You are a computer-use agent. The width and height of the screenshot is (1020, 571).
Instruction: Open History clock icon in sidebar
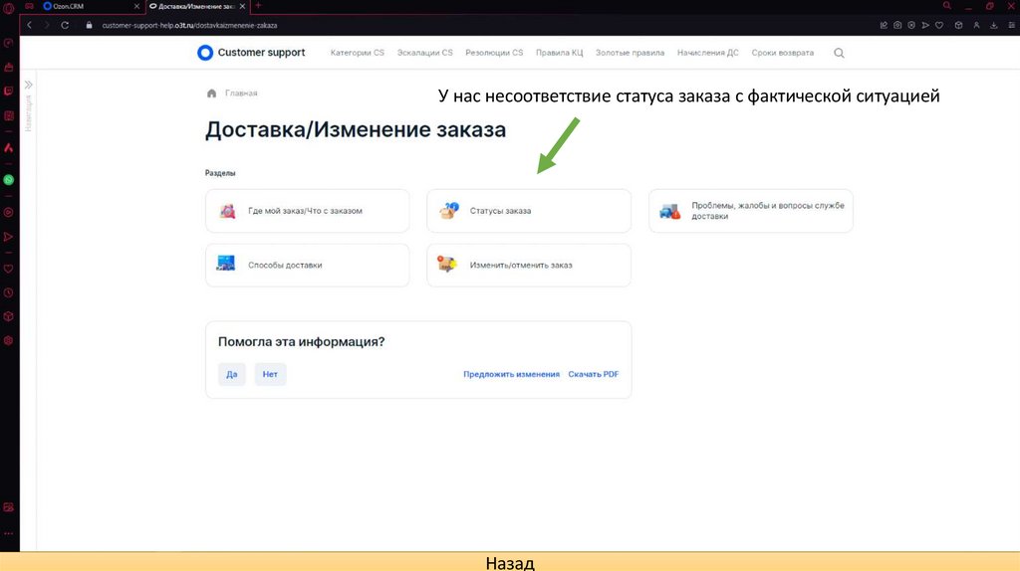click(8, 293)
